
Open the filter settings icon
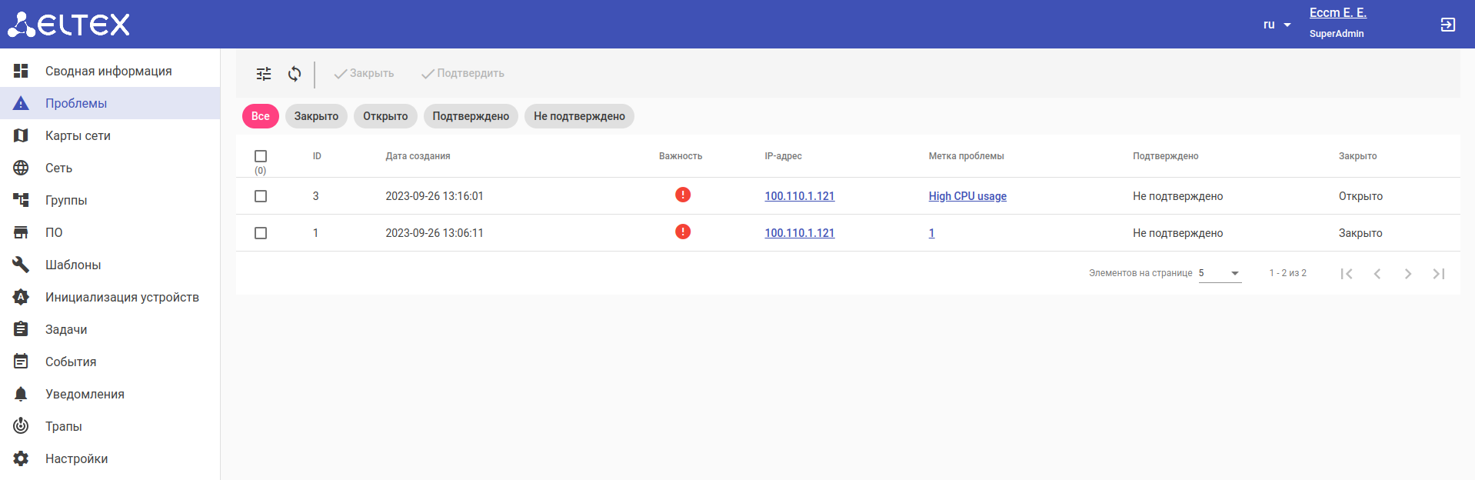(264, 74)
